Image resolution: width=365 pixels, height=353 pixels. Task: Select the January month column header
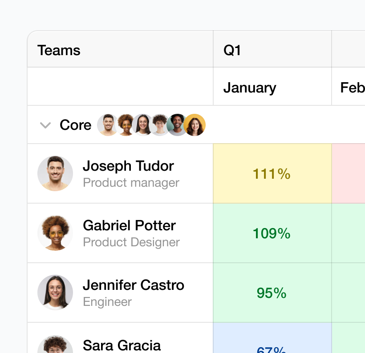250,88
